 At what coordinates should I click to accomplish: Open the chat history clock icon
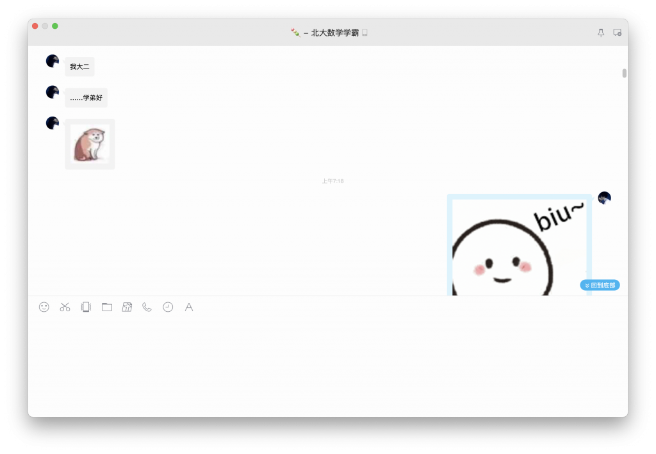coord(167,307)
